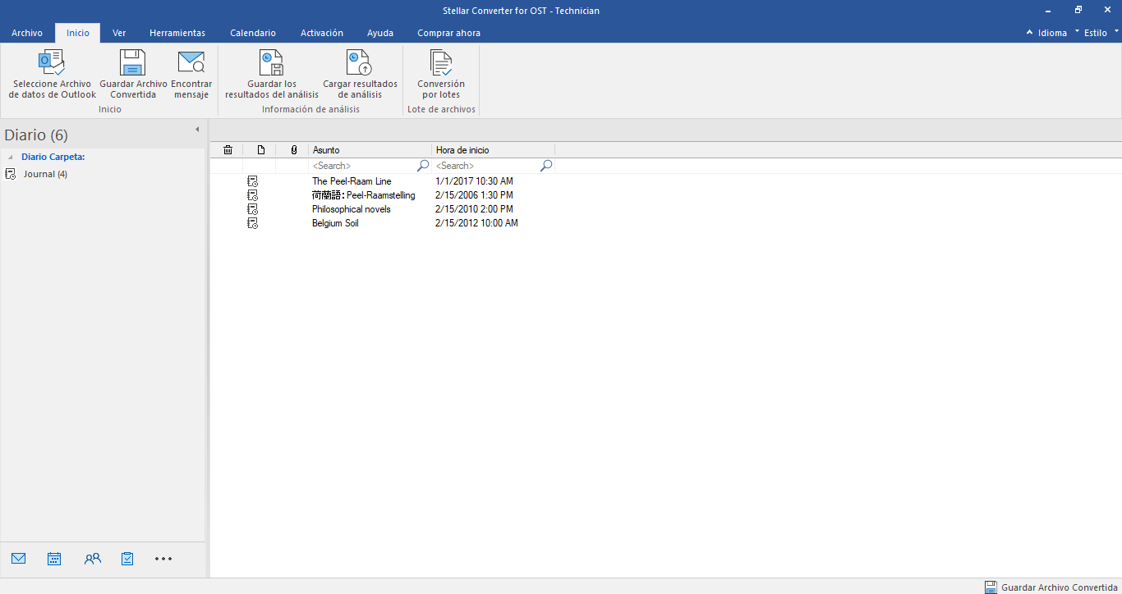This screenshot has height=594, width=1122.
Task: Open Conversión por lotes
Action: tap(441, 63)
